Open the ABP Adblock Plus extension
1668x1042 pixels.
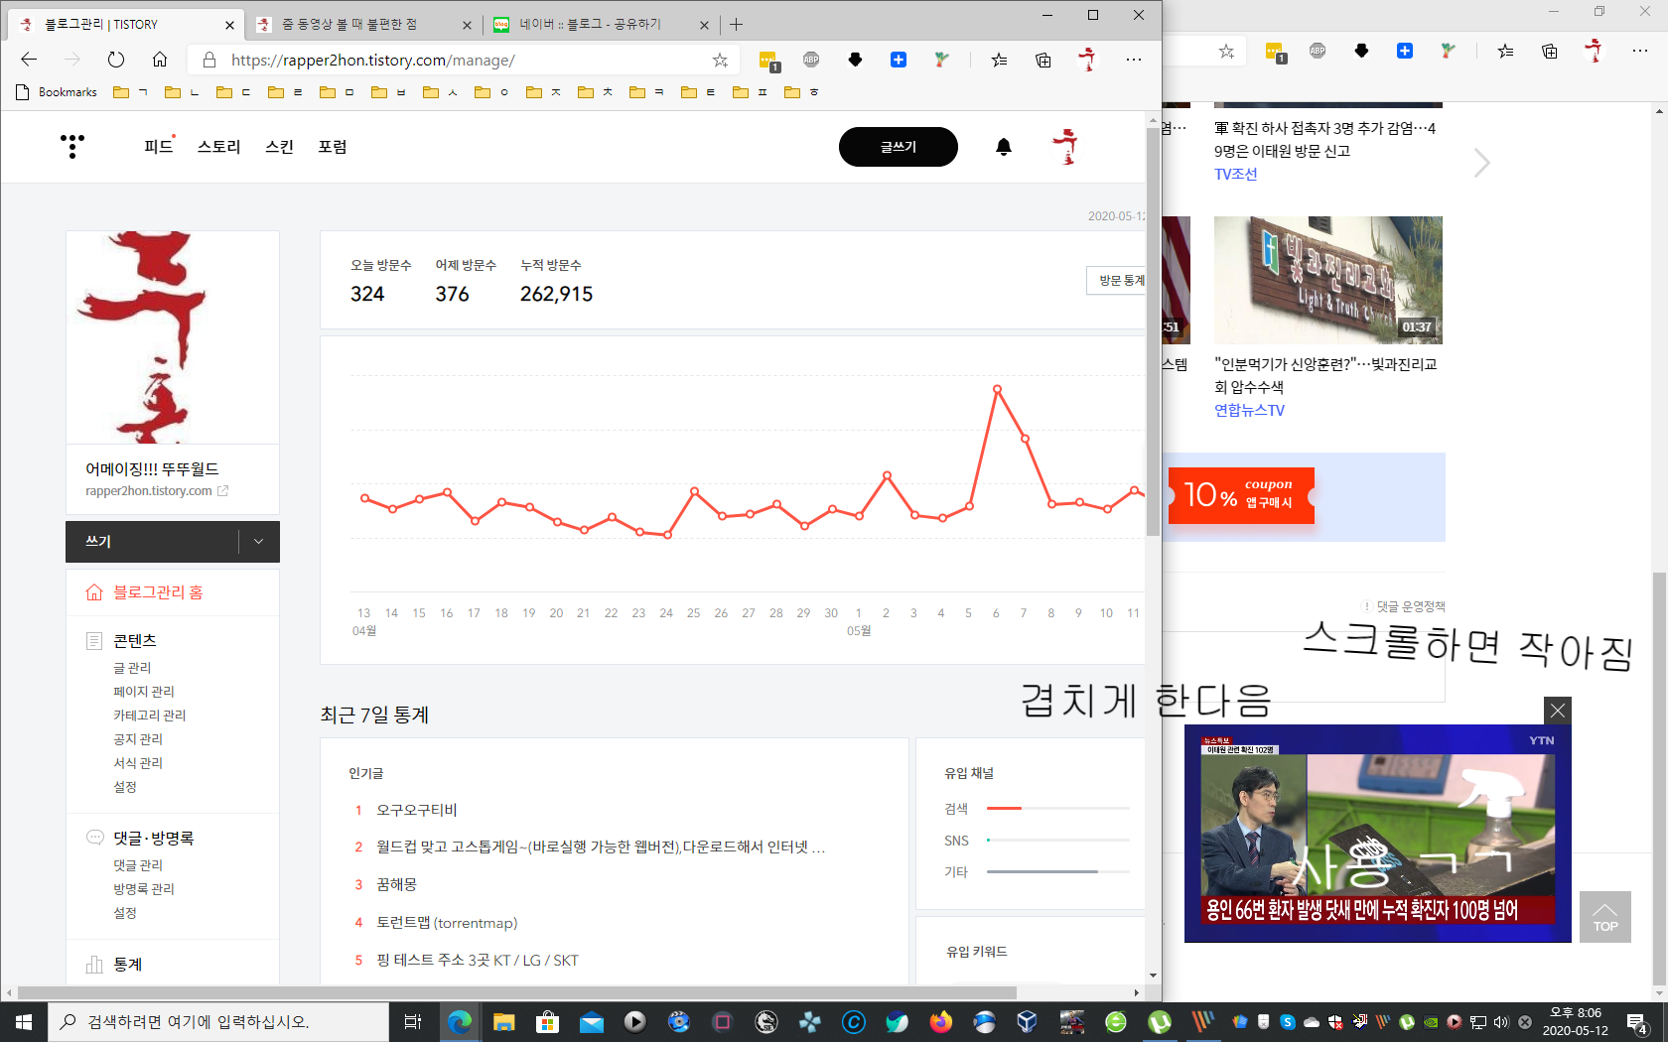click(x=811, y=60)
